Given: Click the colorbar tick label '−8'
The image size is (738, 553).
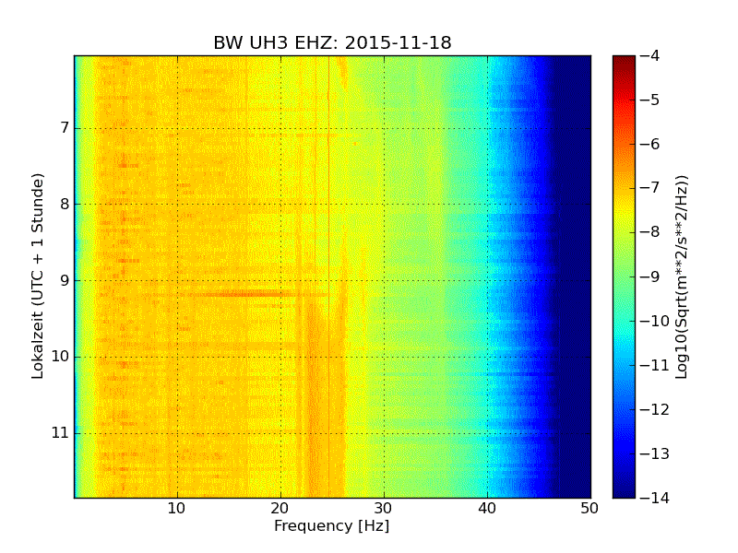Looking at the screenshot, I should coord(650,232).
